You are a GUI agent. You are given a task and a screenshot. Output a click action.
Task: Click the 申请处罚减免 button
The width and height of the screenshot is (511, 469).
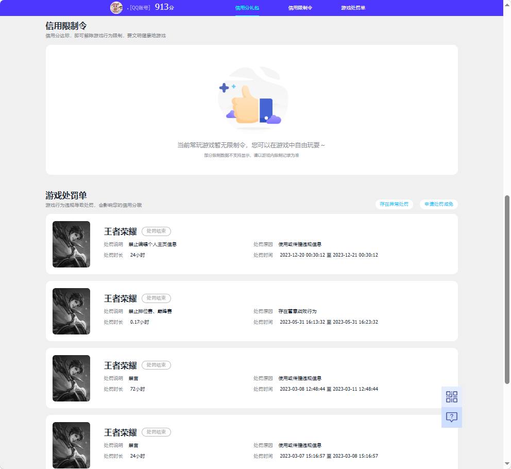pyautogui.click(x=439, y=204)
